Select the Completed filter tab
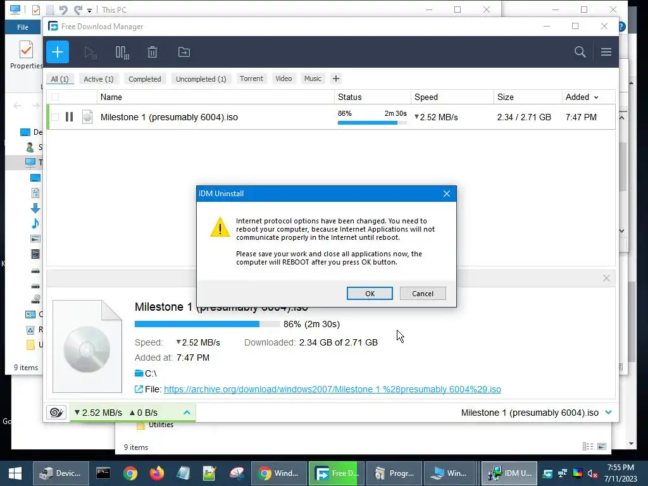The height and width of the screenshot is (486, 648). [145, 79]
